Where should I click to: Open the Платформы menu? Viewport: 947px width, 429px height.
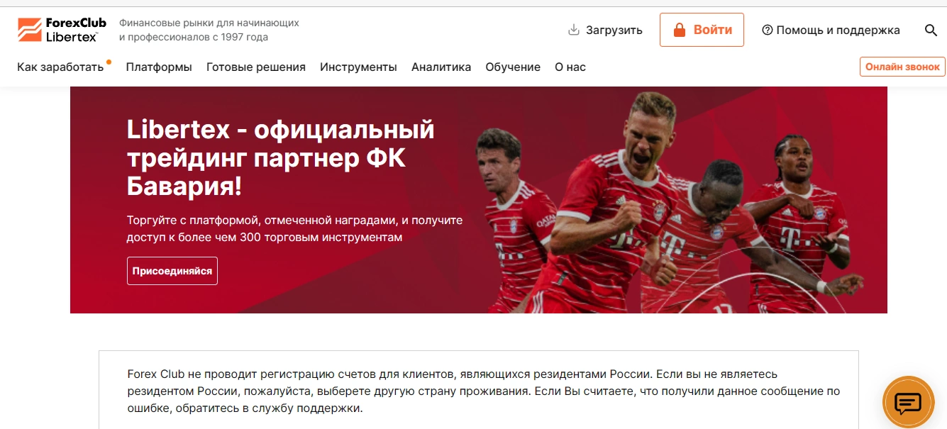click(x=159, y=67)
